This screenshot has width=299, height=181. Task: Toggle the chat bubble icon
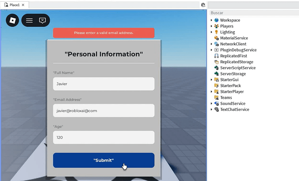point(42,20)
